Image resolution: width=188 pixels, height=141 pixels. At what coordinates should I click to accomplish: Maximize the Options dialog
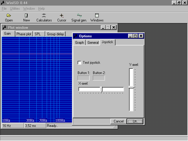(135, 36)
